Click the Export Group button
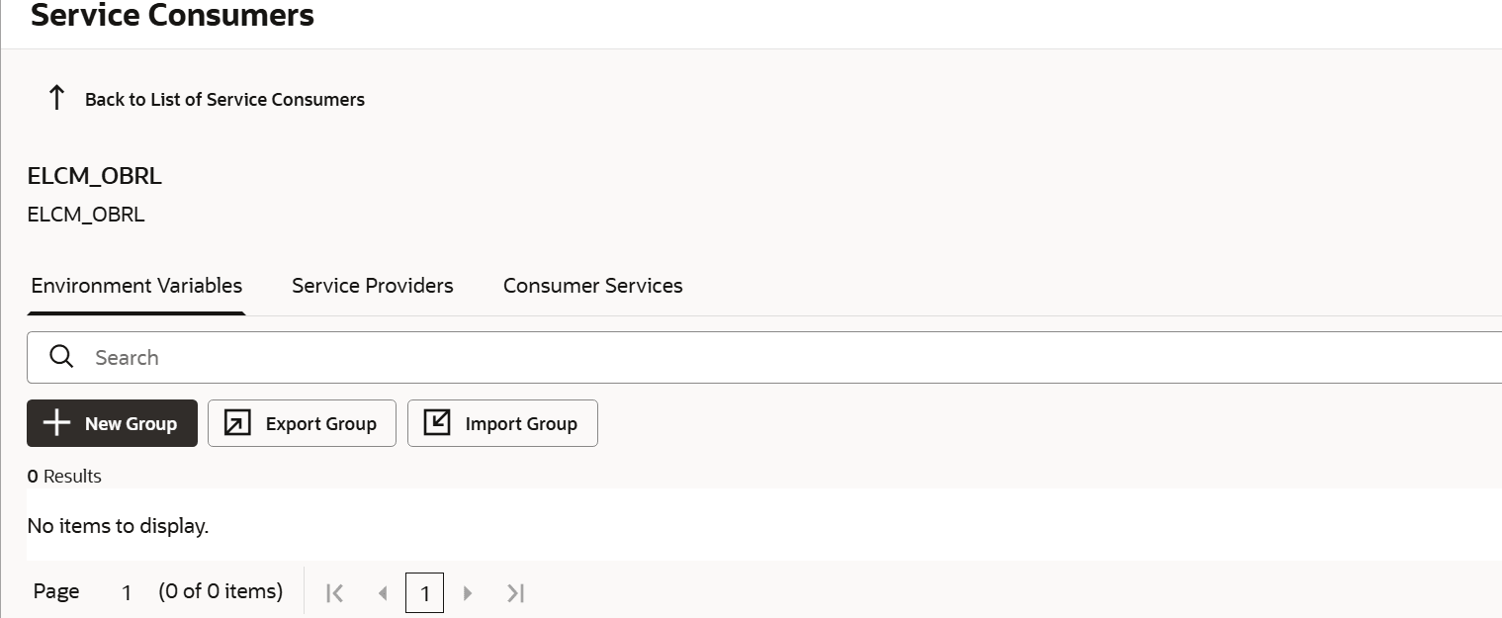 point(302,423)
